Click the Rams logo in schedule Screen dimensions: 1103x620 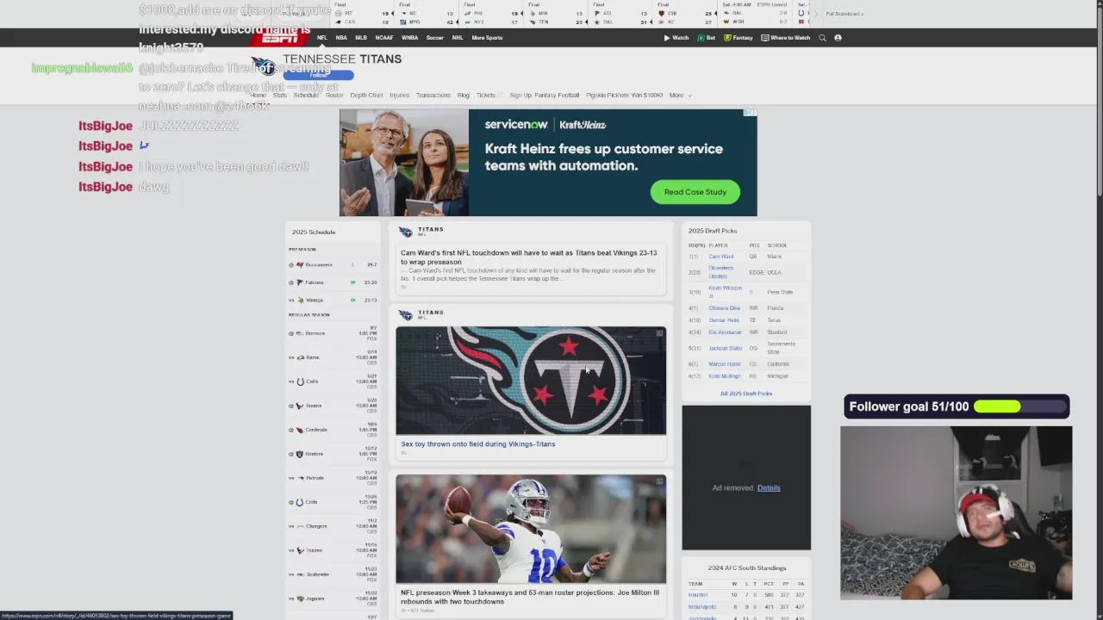click(300, 357)
